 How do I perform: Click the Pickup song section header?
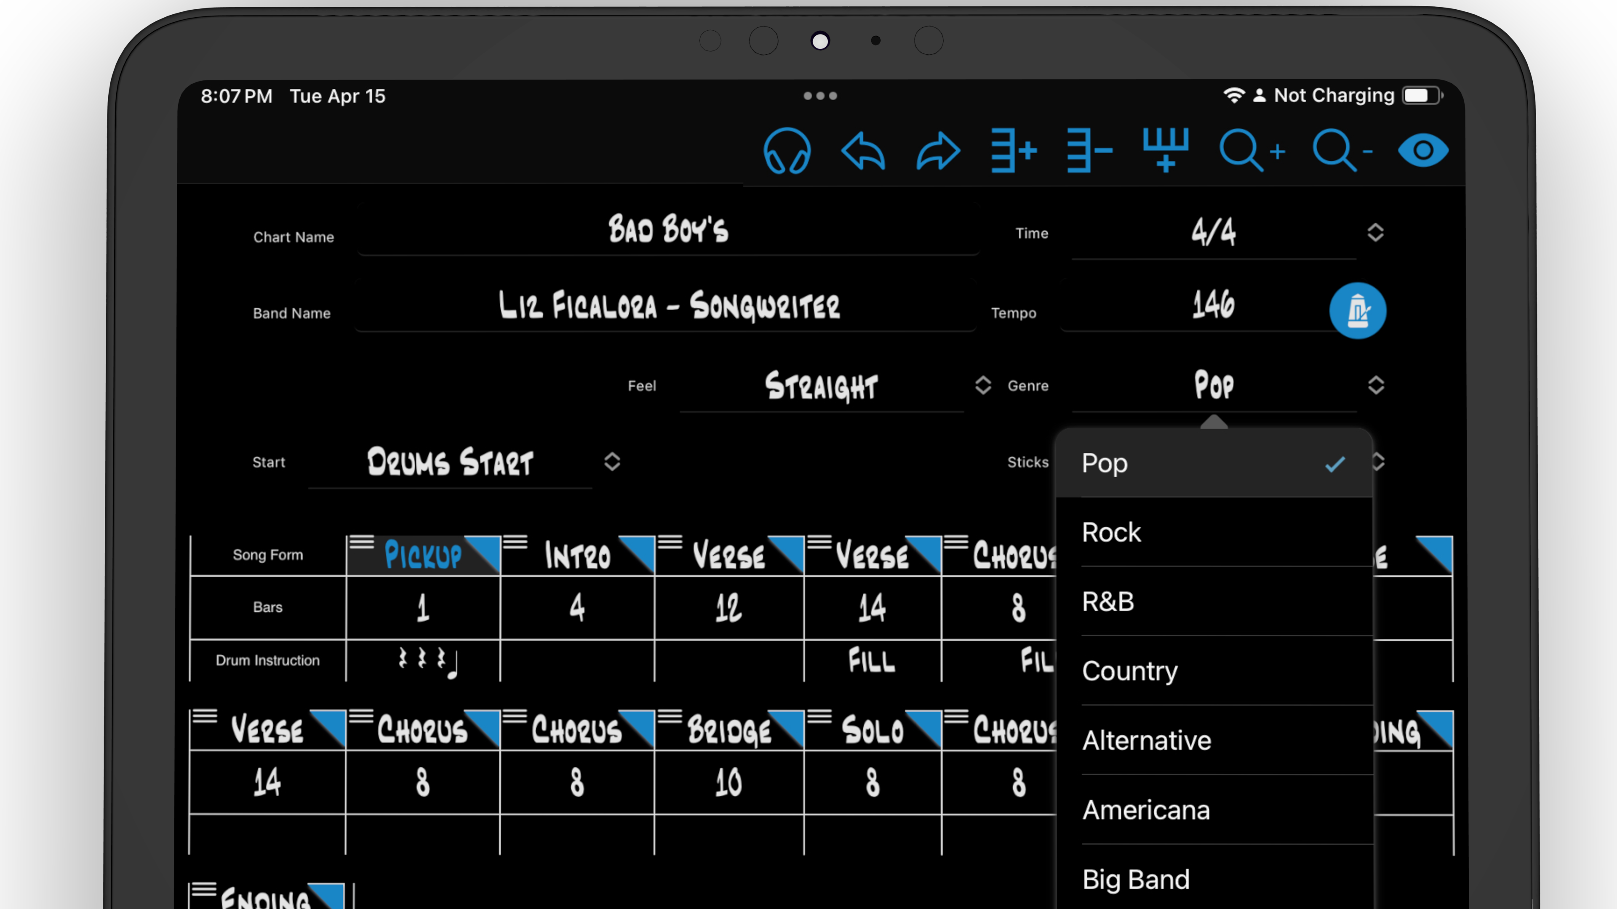pyautogui.click(x=422, y=555)
